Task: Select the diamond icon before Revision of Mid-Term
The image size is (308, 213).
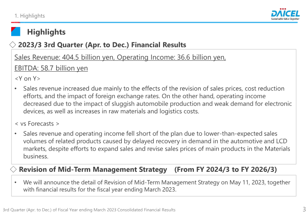Action: (x=13, y=169)
